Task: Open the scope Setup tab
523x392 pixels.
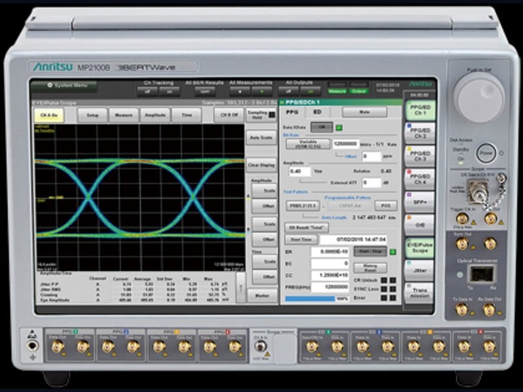Action: pyautogui.click(x=92, y=116)
